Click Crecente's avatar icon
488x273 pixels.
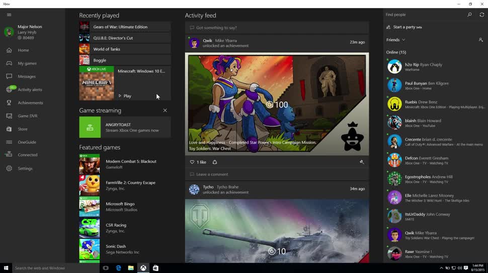tap(394, 142)
